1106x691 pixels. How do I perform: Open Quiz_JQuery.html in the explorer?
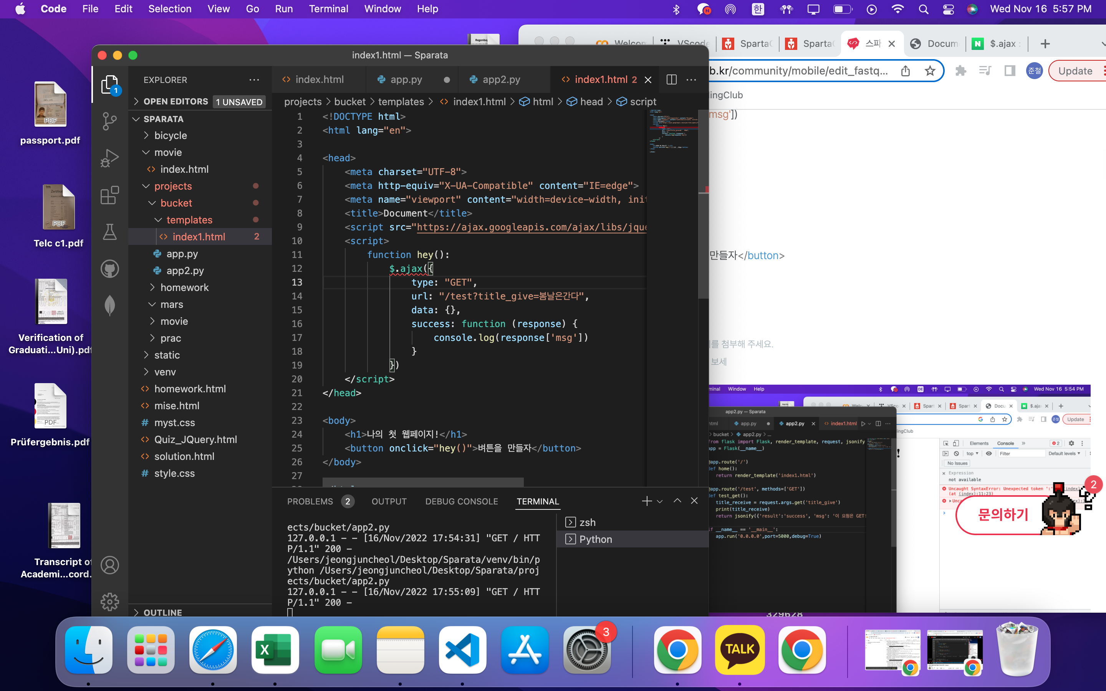point(200,440)
